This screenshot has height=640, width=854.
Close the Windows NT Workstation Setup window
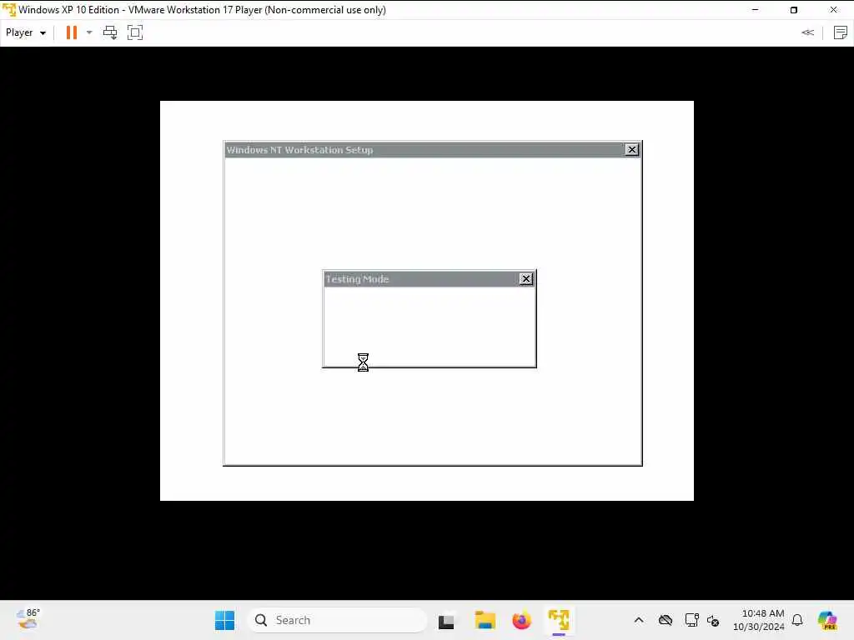coord(631,150)
